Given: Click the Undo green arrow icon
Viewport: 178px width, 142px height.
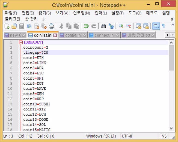Looking at the screenshot, I should [86, 26].
